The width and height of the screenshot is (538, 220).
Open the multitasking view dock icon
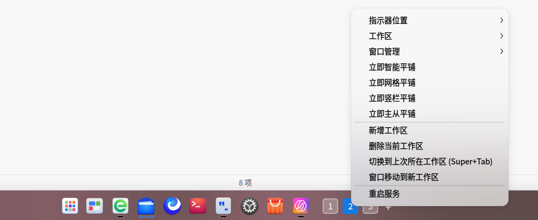point(95,206)
